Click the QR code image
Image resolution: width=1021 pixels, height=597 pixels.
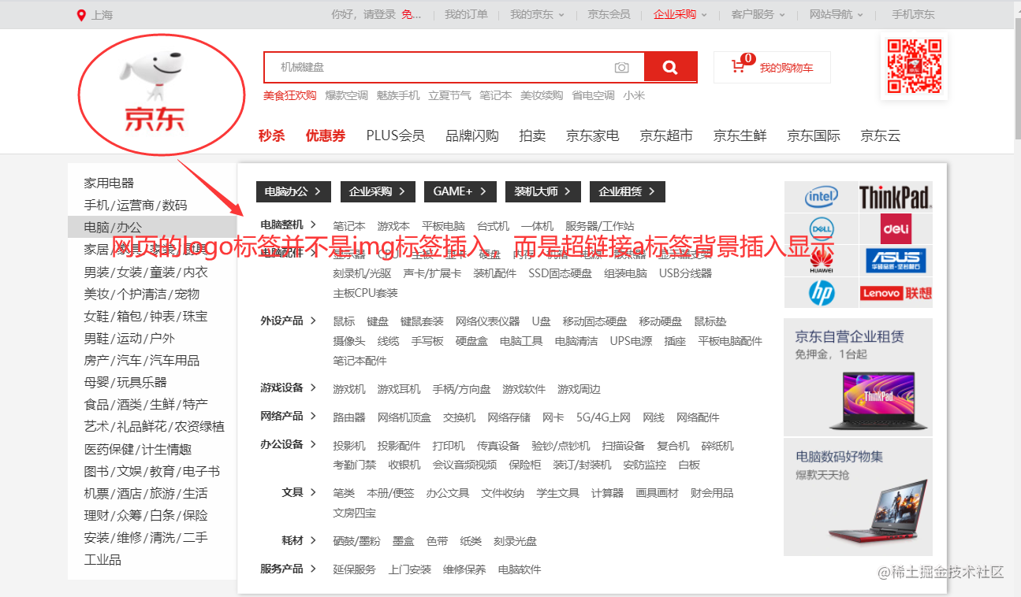(x=915, y=66)
